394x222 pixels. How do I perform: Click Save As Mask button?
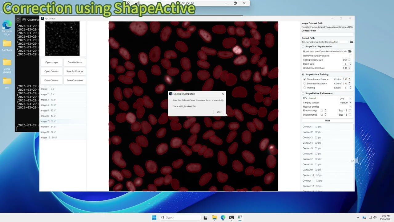point(75,62)
